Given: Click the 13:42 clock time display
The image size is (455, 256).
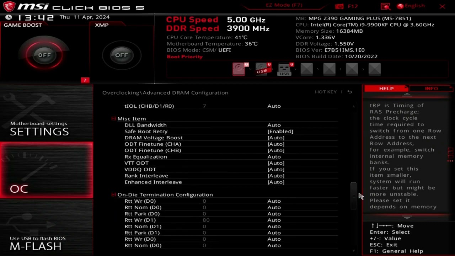Looking at the screenshot, I should tap(35, 17).
